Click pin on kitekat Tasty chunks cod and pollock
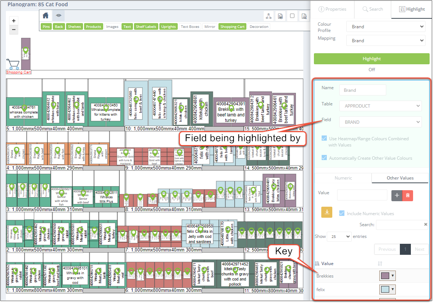 (x=235, y=270)
